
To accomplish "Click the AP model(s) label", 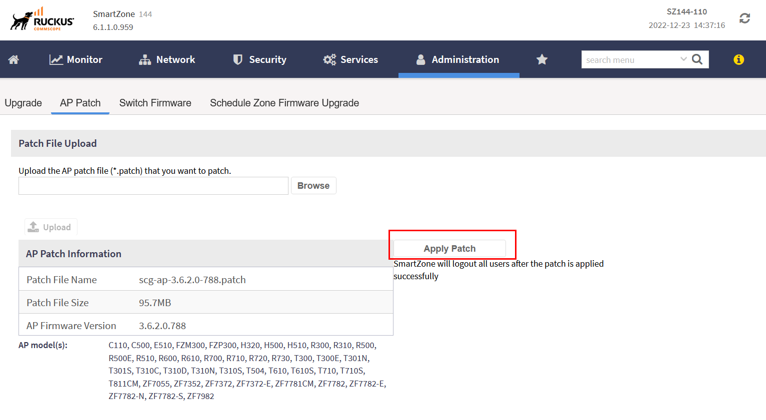I will point(43,345).
